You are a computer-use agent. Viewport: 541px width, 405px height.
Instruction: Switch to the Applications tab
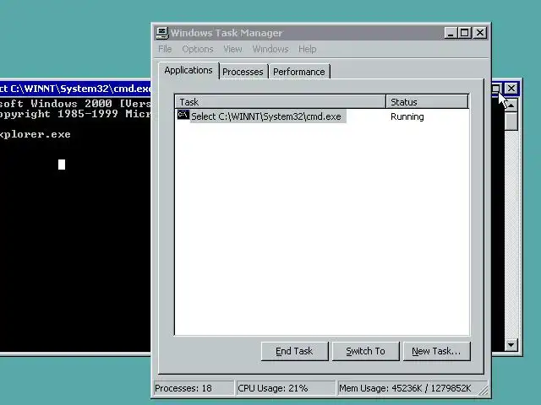click(x=189, y=70)
